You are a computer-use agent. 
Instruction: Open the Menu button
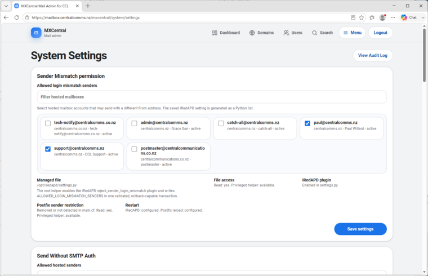[x=352, y=33]
